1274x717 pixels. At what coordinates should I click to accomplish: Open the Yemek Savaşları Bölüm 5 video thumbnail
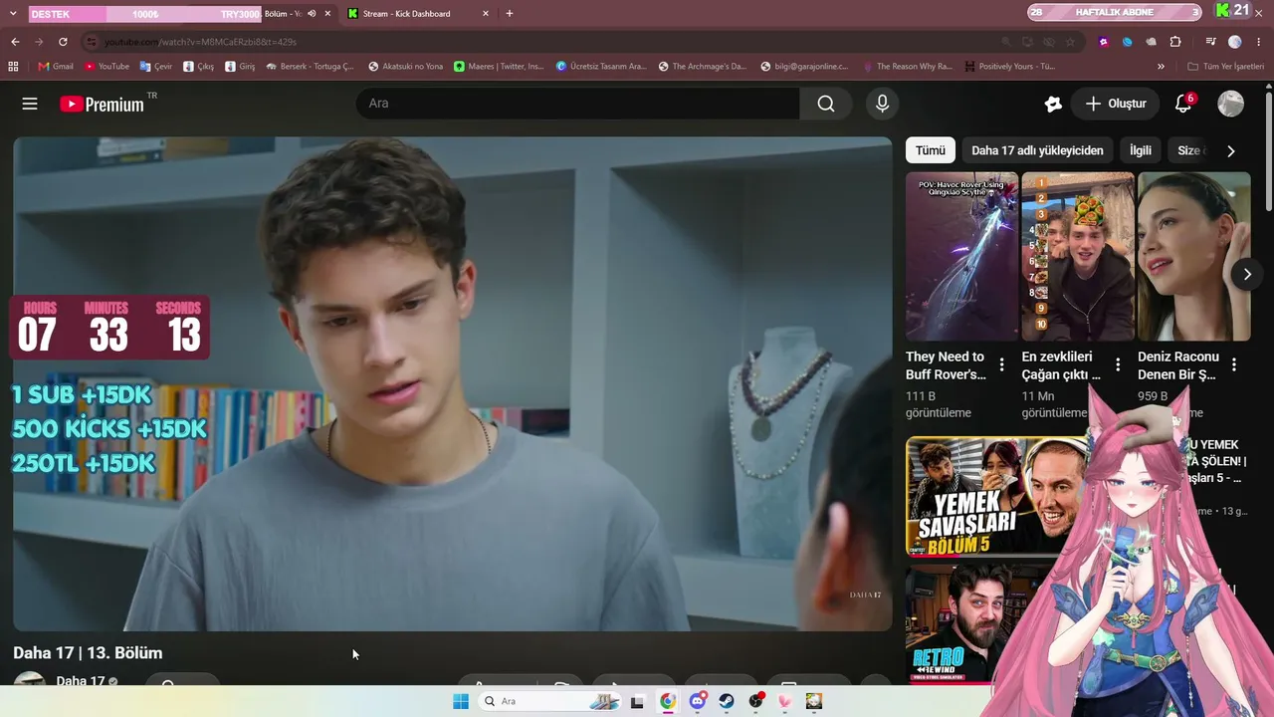pyautogui.click(x=997, y=496)
